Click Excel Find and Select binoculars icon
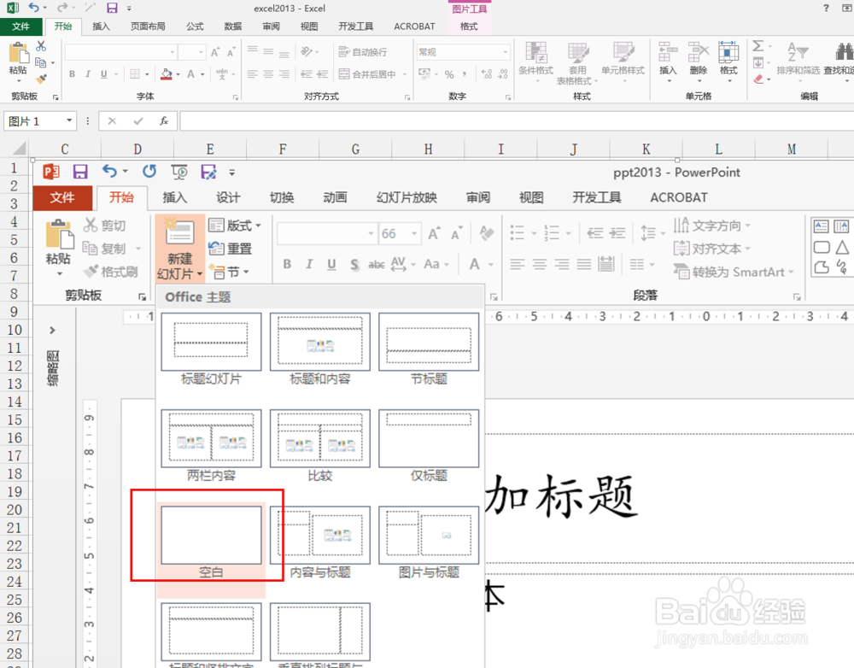Screen dimensions: 854x668 pyautogui.click(x=845, y=52)
